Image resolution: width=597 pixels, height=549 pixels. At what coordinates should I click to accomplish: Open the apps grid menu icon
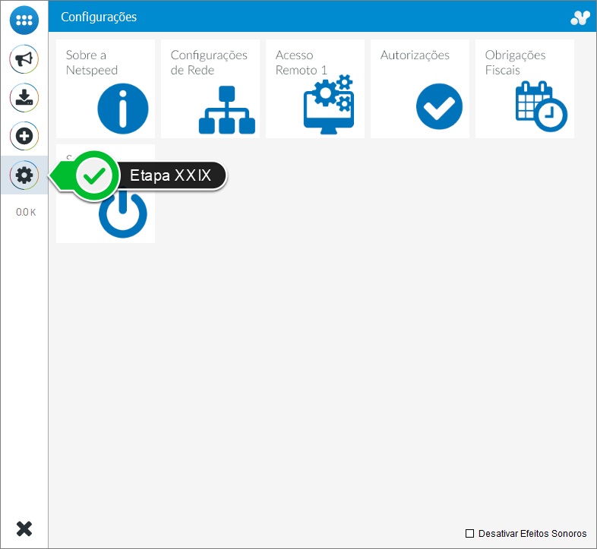pos(24,21)
